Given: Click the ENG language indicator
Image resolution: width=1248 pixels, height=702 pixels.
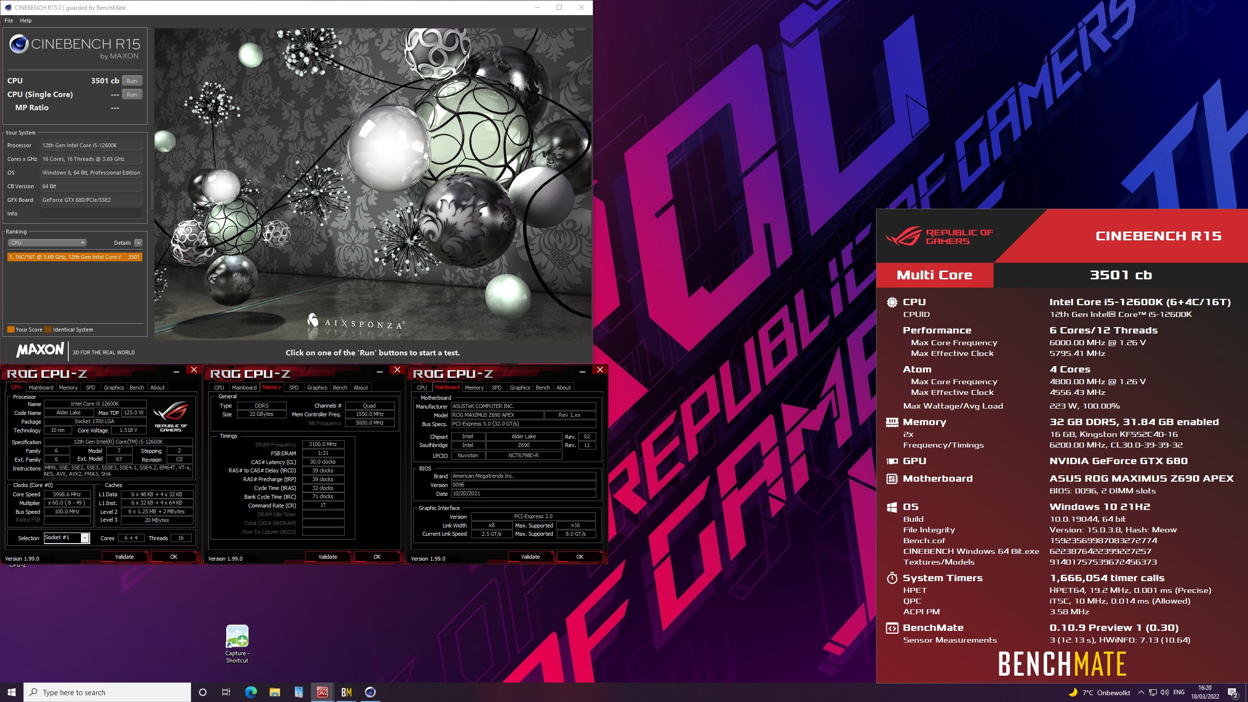Looking at the screenshot, I should click(x=1179, y=692).
